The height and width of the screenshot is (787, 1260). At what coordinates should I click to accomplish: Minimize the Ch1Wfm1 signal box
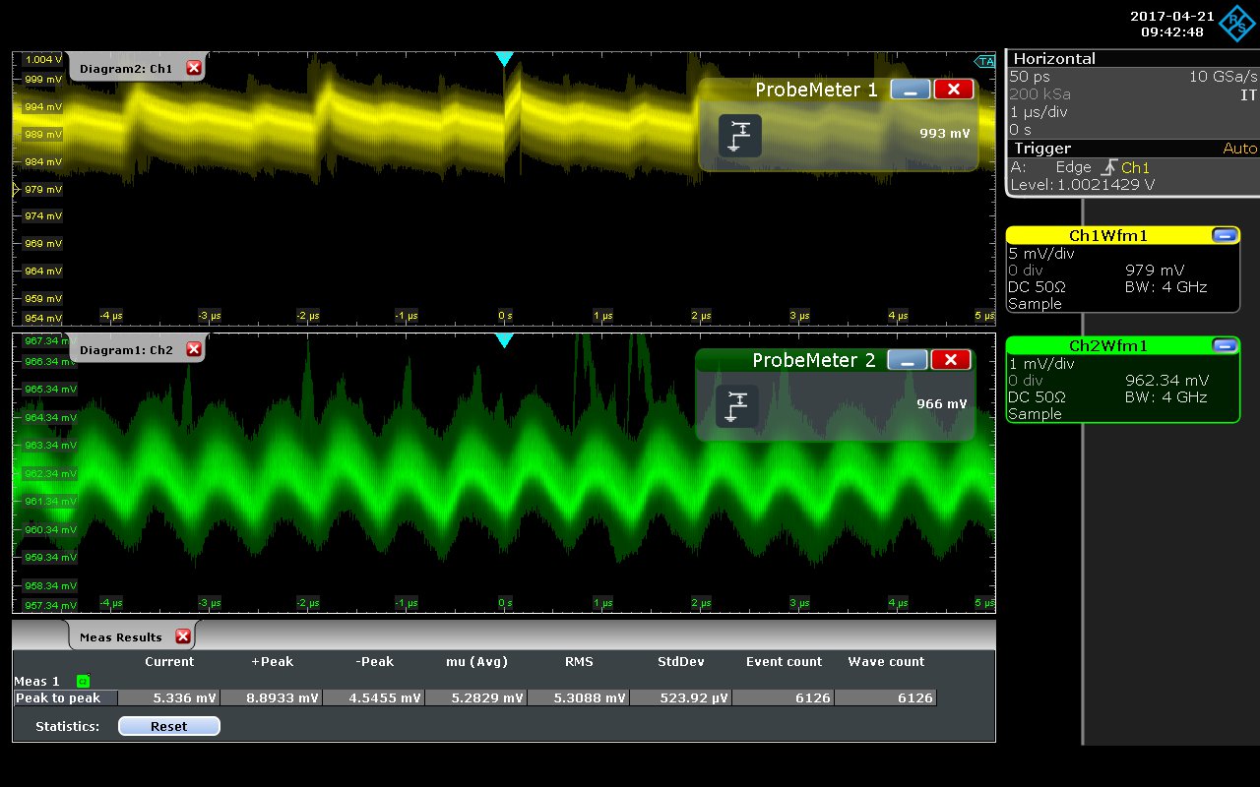pyautogui.click(x=1225, y=235)
